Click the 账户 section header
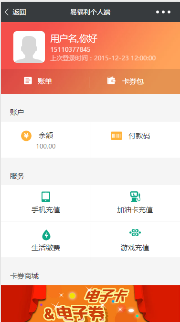180x322 pixels. [17, 112]
